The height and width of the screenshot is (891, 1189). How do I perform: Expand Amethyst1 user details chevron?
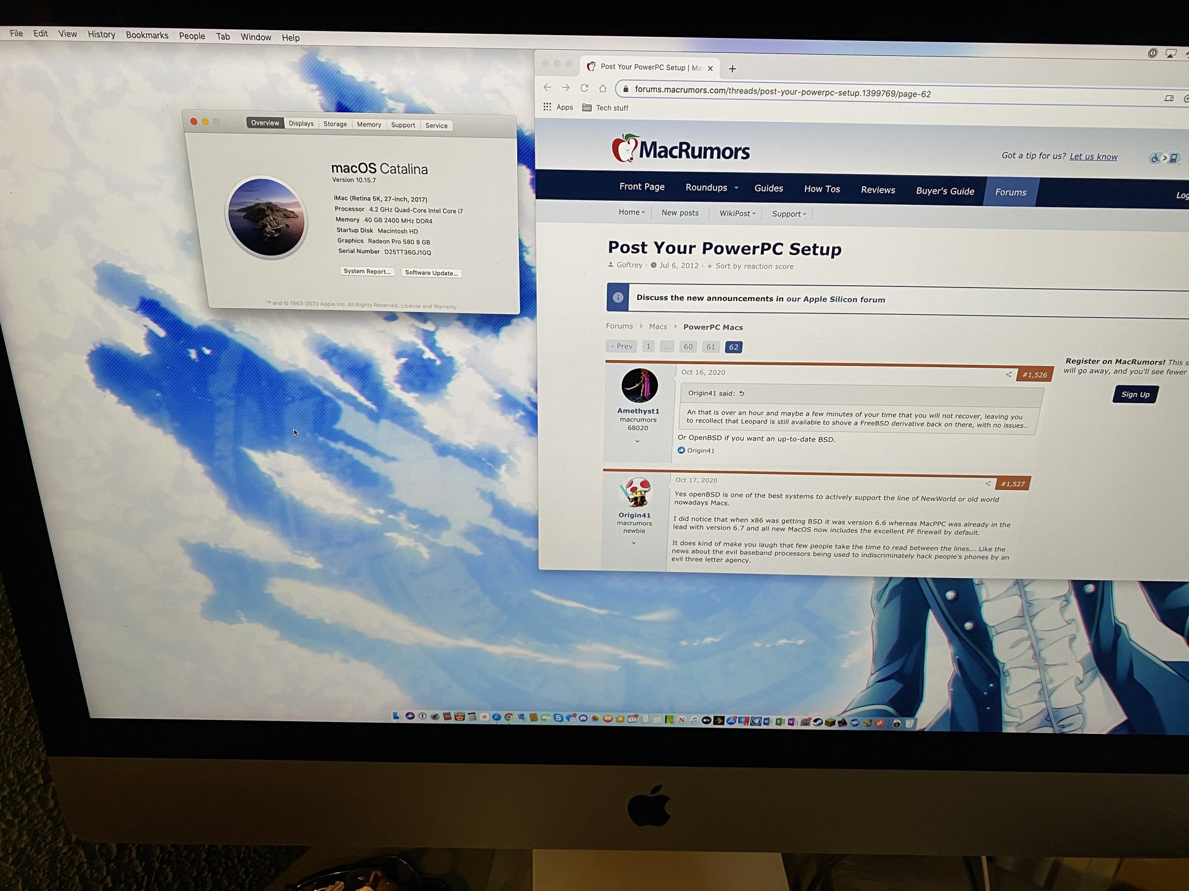tap(637, 441)
